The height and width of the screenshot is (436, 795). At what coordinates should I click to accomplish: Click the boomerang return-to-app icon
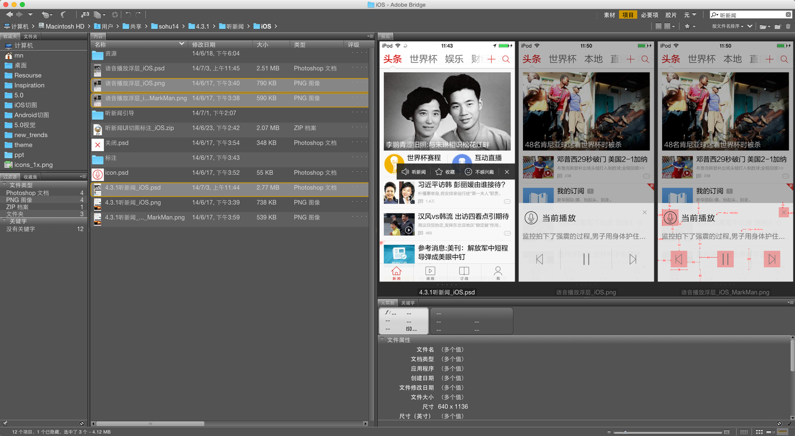point(64,14)
